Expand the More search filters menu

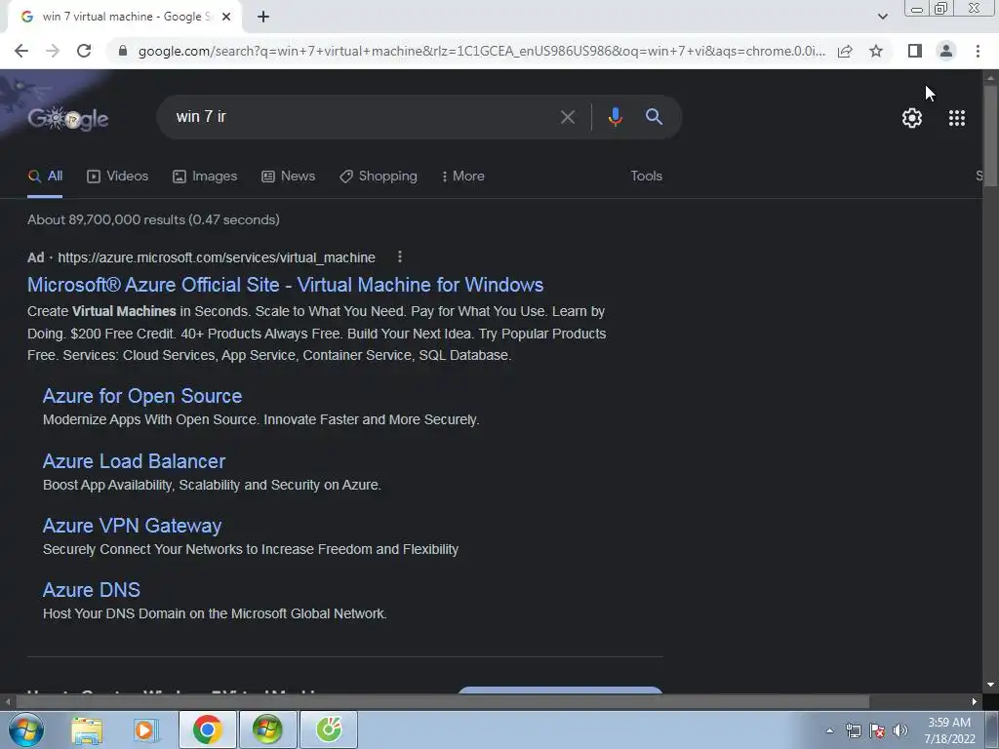(x=463, y=177)
